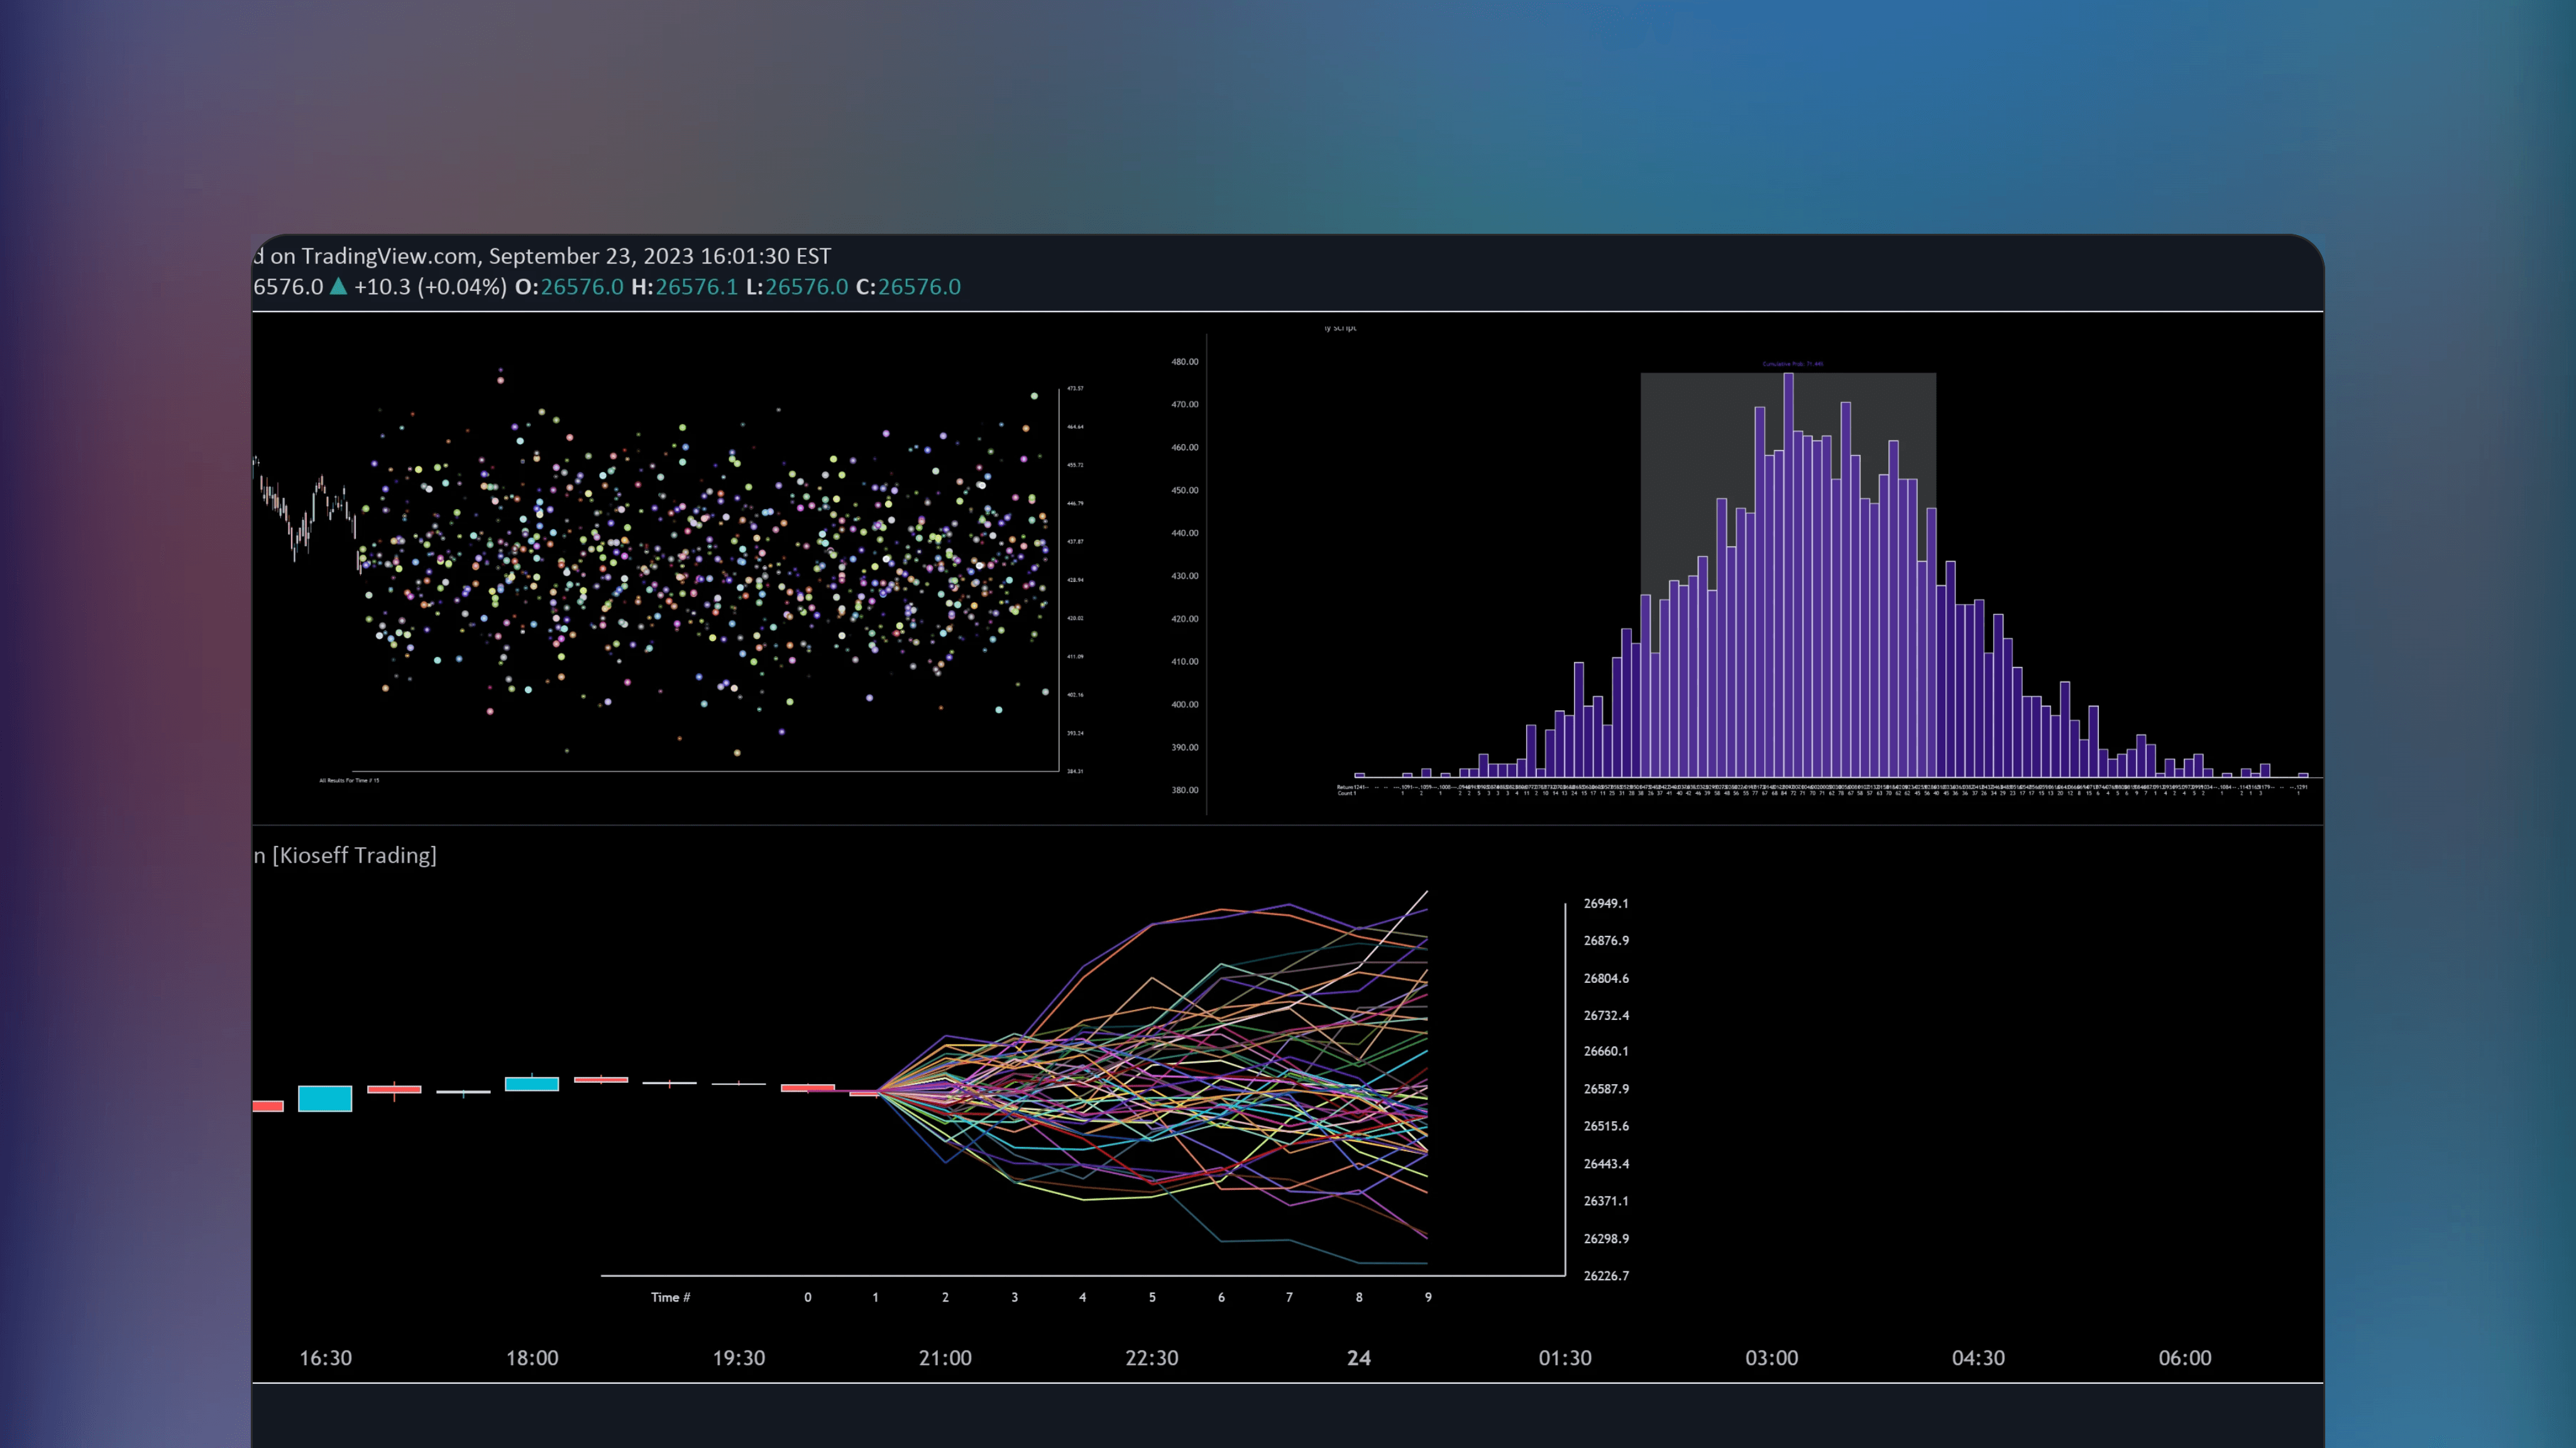
Task: Click the 'ly script' label above the histogram
Action: pyautogui.click(x=1340, y=327)
